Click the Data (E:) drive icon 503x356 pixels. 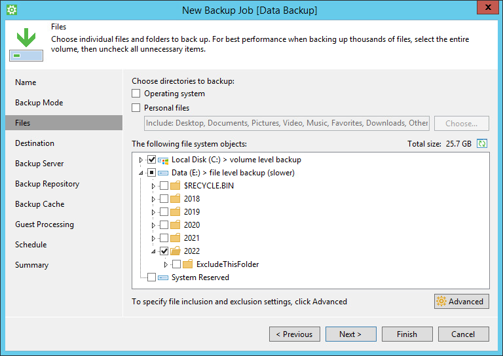coord(163,173)
